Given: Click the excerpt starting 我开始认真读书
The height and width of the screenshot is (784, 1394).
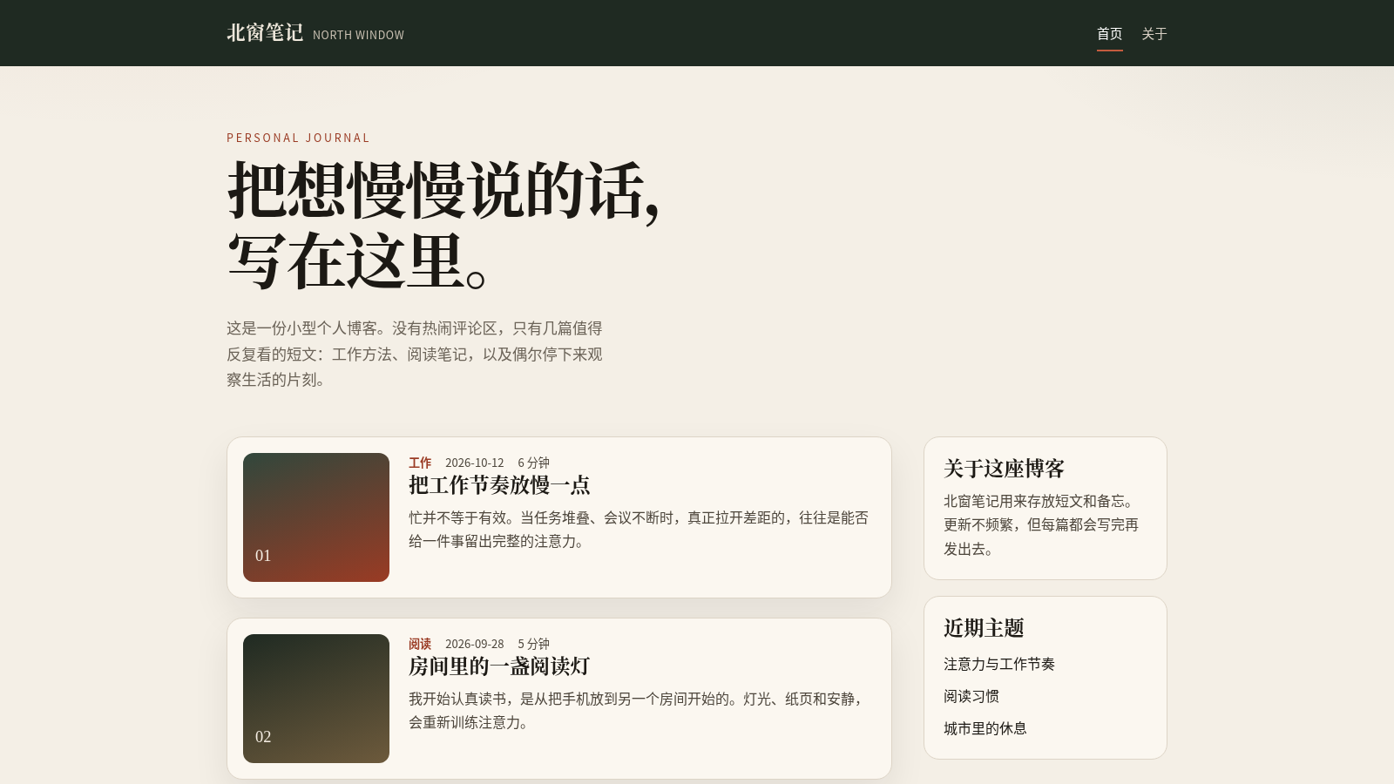Looking at the screenshot, I should tap(639, 711).
